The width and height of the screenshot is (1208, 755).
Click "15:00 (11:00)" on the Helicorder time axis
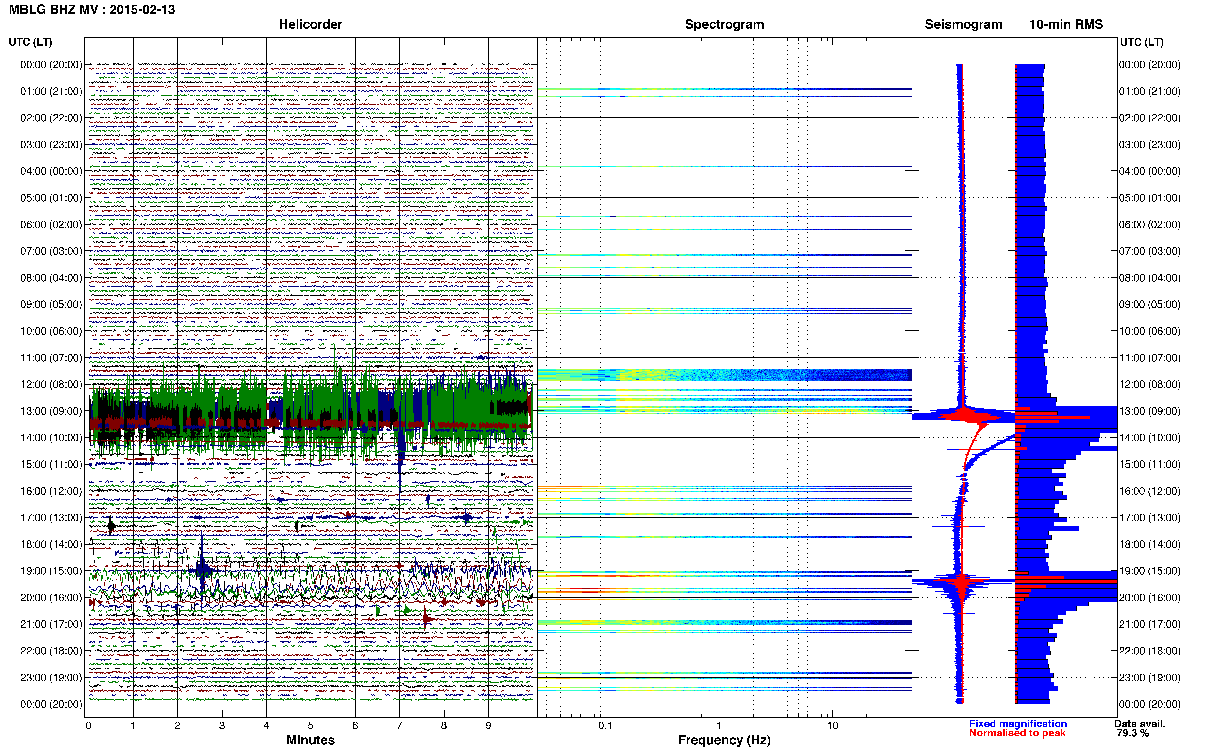coord(51,464)
